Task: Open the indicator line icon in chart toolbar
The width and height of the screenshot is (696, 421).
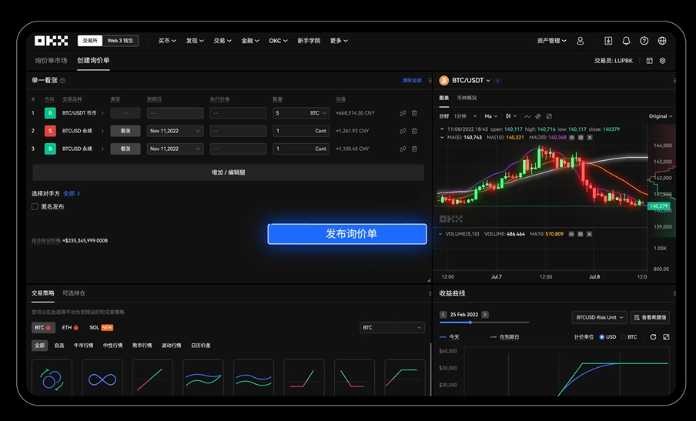Action: 527,116
